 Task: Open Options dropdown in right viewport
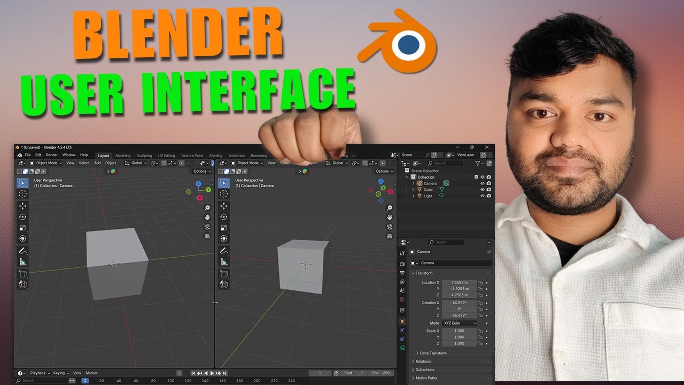[x=385, y=171]
